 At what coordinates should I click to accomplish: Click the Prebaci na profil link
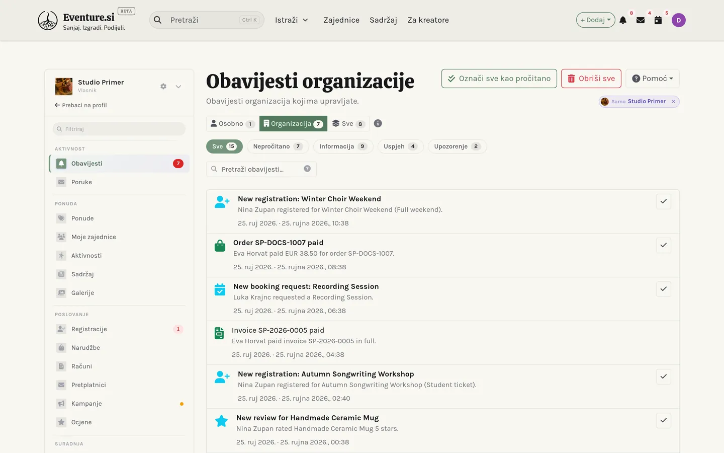point(80,105)
